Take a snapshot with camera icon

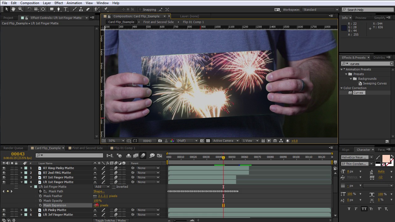160,141
